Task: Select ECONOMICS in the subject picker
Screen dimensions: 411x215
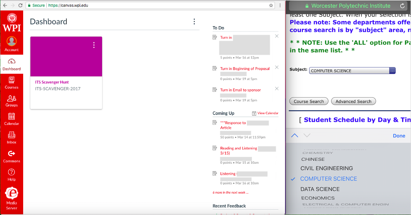Action: pyautogui.click(x=318, y=198)
